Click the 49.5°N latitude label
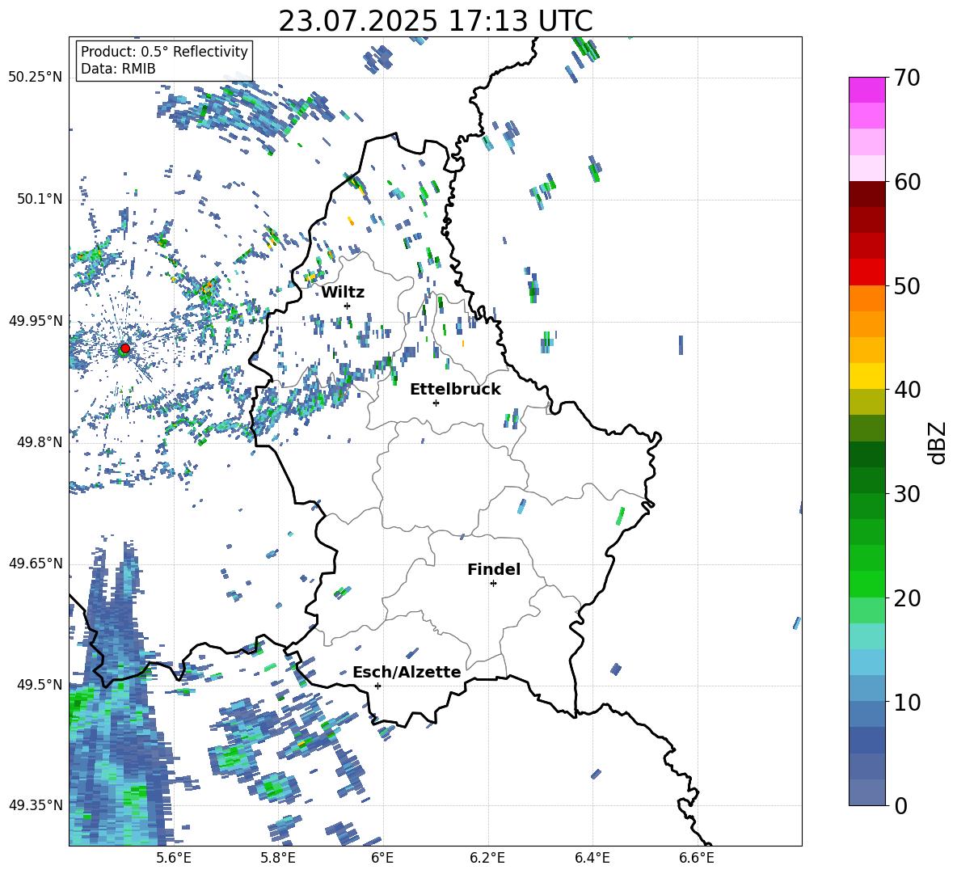This screenshot has height=874, width=957. point(40,684)
